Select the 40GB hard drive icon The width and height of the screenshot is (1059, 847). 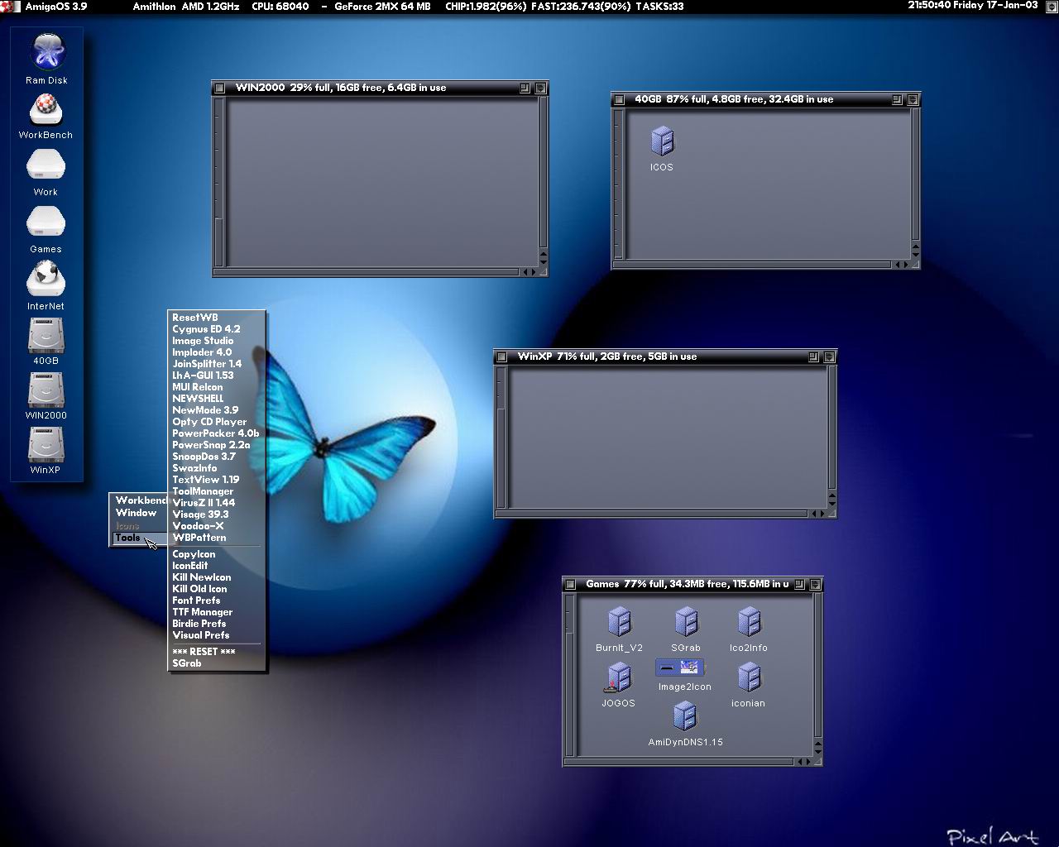coord(46,337)
